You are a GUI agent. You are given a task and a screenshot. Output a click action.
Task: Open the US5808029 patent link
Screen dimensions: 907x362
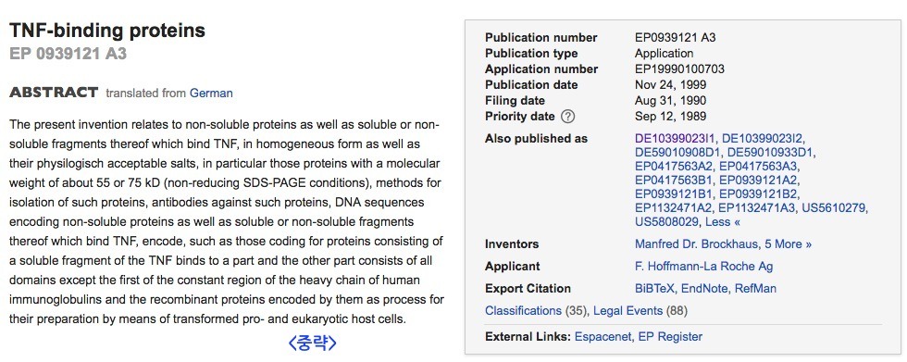[667, 222]
